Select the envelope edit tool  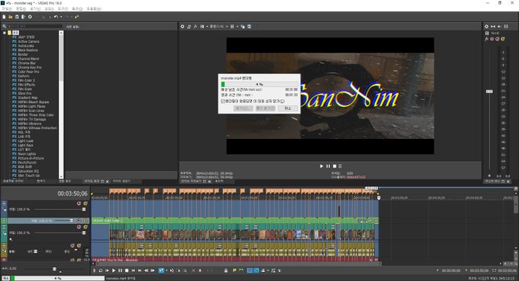tap(172, 270)
